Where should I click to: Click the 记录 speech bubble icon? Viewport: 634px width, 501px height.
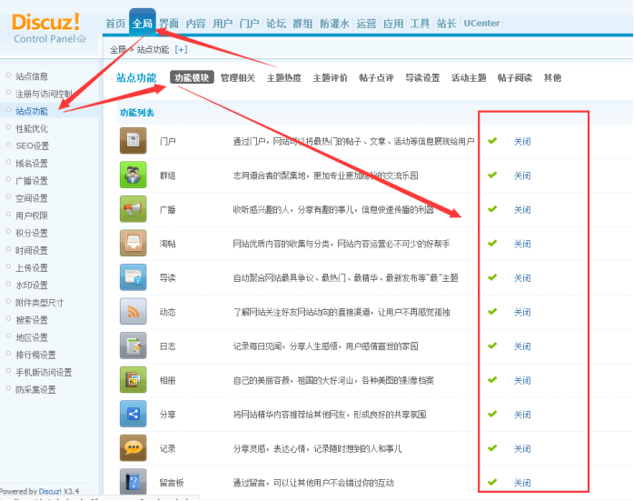tap(133, 448)
